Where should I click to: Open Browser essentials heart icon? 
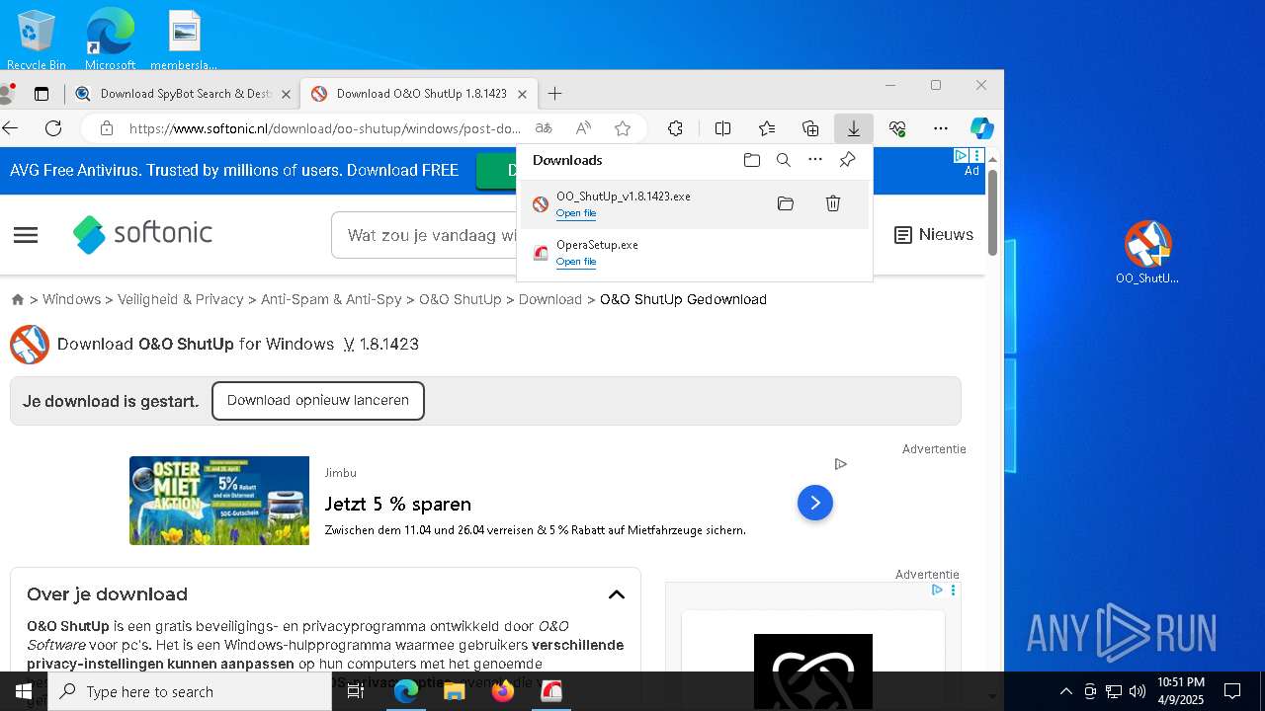897,128
